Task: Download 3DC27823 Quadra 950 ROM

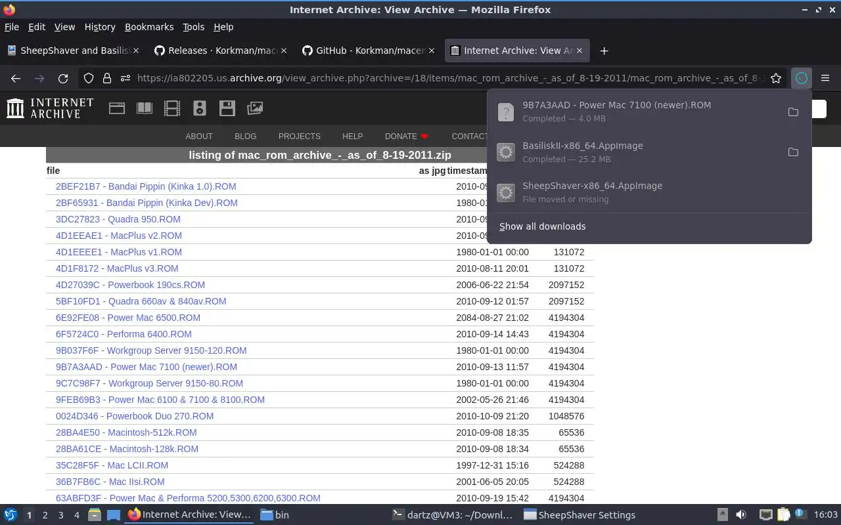Action: pos(118,219)
